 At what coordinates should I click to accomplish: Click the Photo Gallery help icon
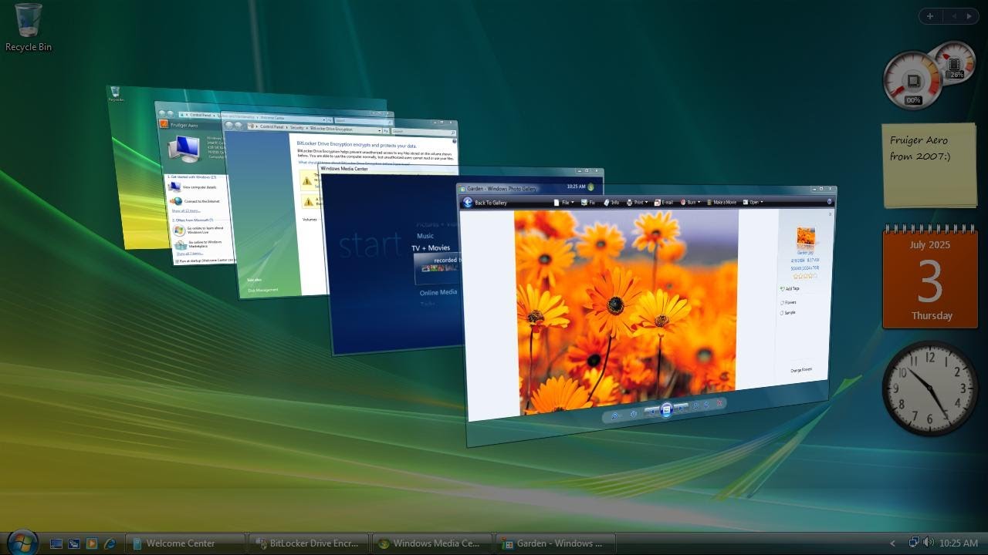pos(831,201)
